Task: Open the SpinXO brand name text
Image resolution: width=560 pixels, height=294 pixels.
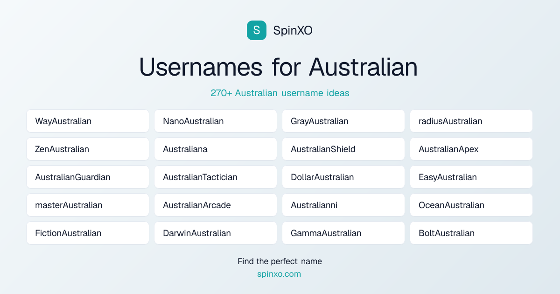Action: tap(293, 31)
